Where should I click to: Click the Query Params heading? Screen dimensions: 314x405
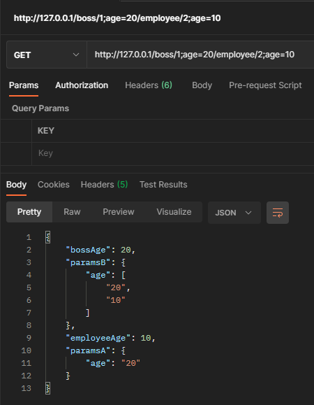click(40, 108)
